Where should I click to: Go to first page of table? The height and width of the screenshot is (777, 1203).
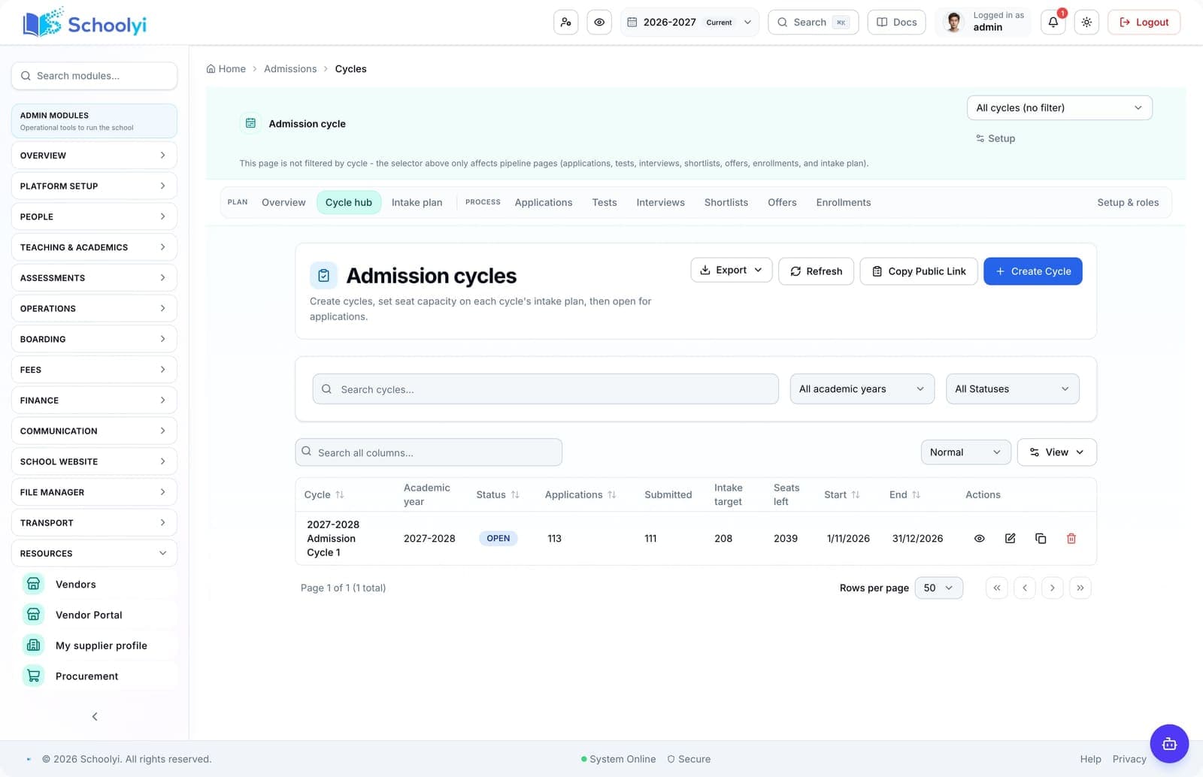click(x=997, y=588)
